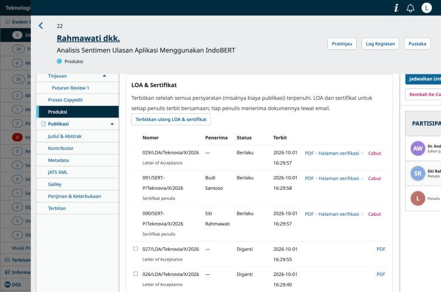This screenshot has height=292, width=441.
Task: Click the AW participant avatar
Action: coord(418,148)
